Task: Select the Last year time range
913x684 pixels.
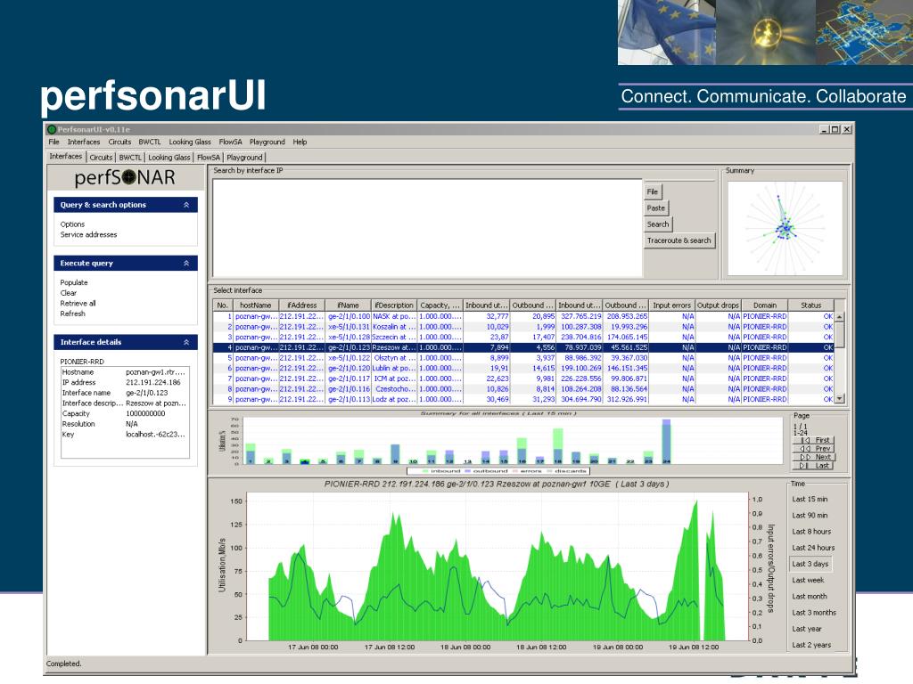Action: tap(806, 630)
